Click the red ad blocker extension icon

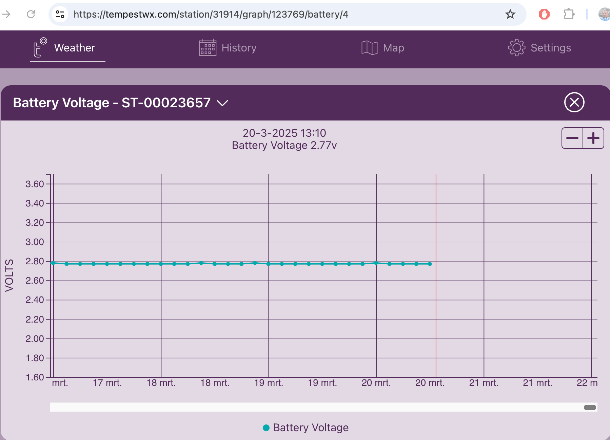click(544, 14)
